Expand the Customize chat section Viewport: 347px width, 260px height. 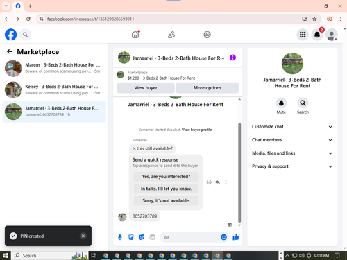coord(292,127)
